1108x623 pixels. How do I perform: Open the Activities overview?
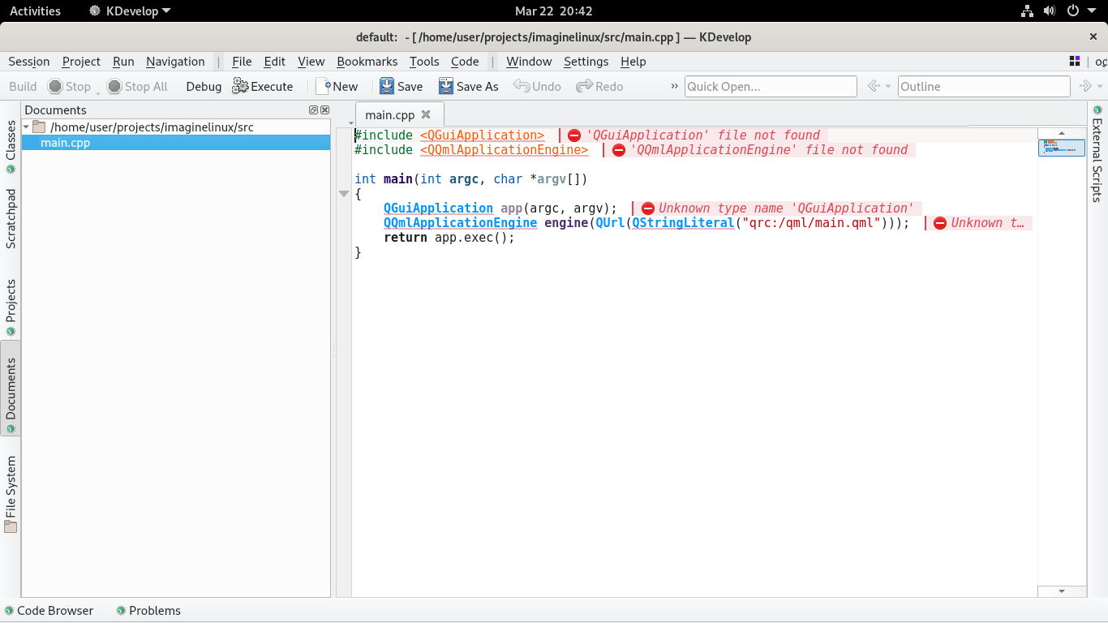(x=35, y=11)
